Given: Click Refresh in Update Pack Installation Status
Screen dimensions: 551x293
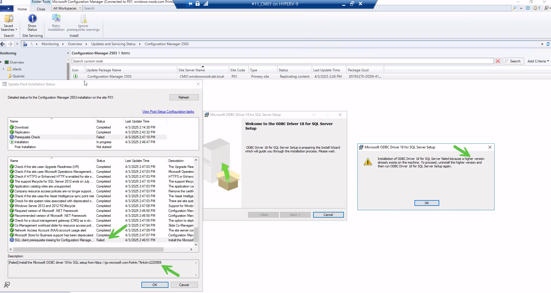Looking at the screenshot, I should pyautogui.click(x=184, y=97).
